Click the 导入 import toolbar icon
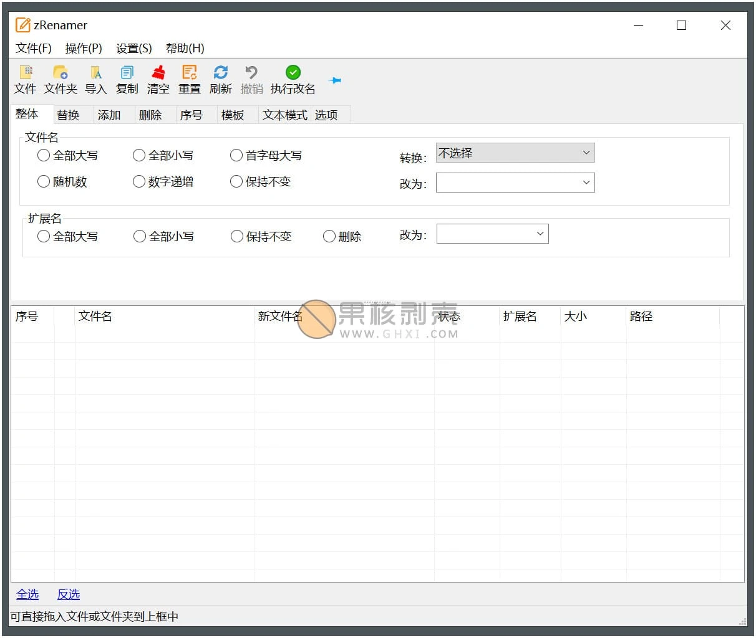The width and height of the screenshot is (756, 638). (95, 72)
